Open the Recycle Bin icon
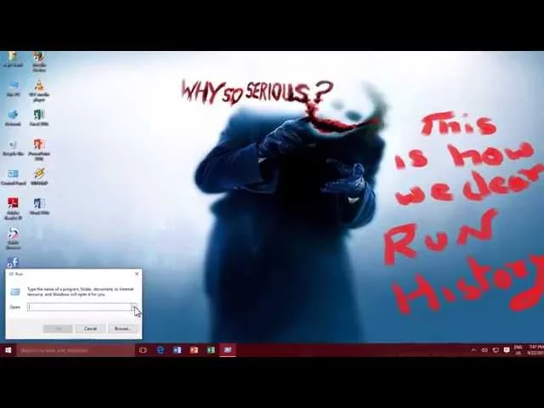Viewport: 544px width, 408px height. click(x=14, y=148)
